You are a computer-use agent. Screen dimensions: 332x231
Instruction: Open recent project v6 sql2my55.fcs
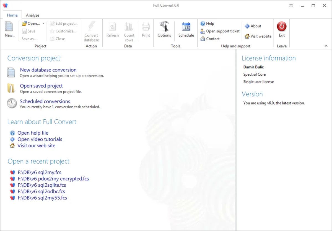(x=42, y=198)
